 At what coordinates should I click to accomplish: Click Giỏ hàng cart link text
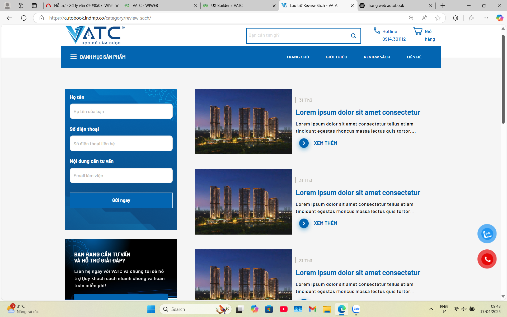(x=430, y=35)
